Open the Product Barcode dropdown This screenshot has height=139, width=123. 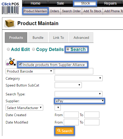(x=29, y=71)
